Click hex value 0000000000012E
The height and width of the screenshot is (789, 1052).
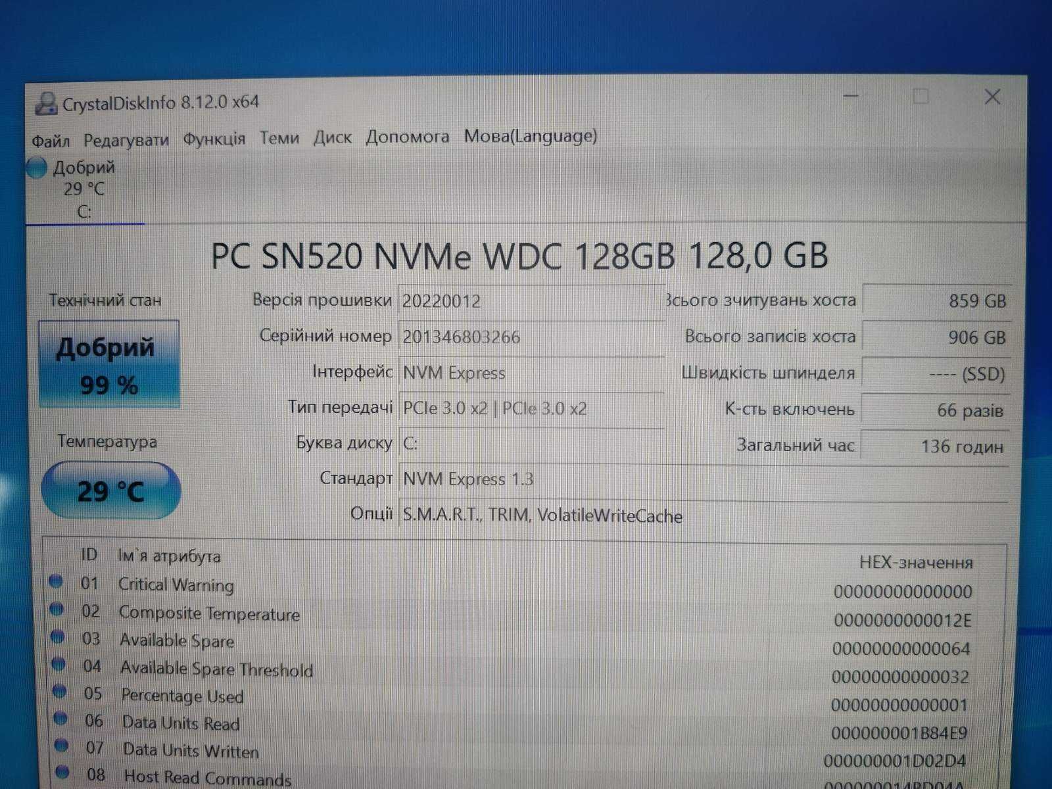(x=903, y=620)
